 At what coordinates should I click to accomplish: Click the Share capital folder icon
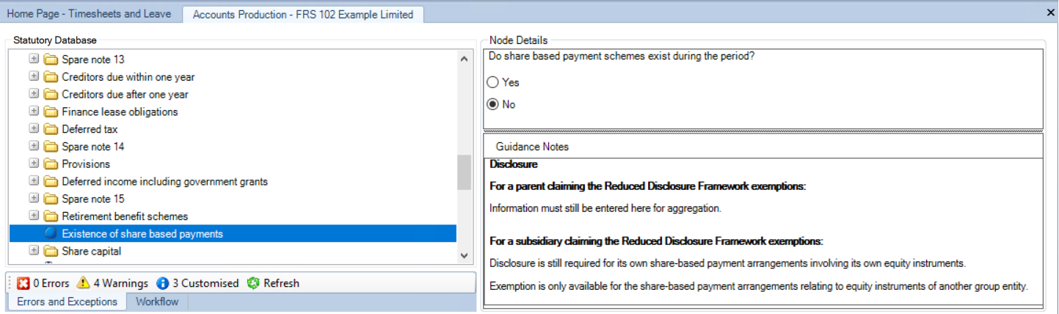tap(51, 252)
